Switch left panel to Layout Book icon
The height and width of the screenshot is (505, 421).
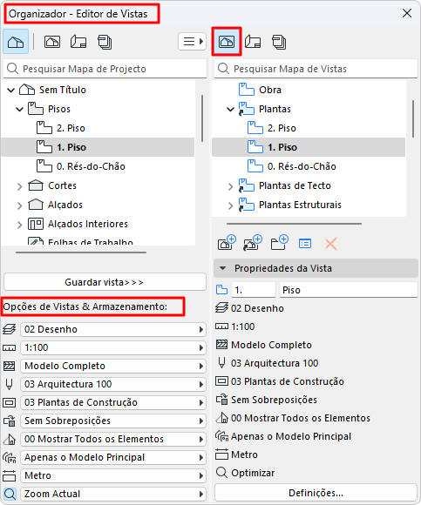click(x=78, y=42)
